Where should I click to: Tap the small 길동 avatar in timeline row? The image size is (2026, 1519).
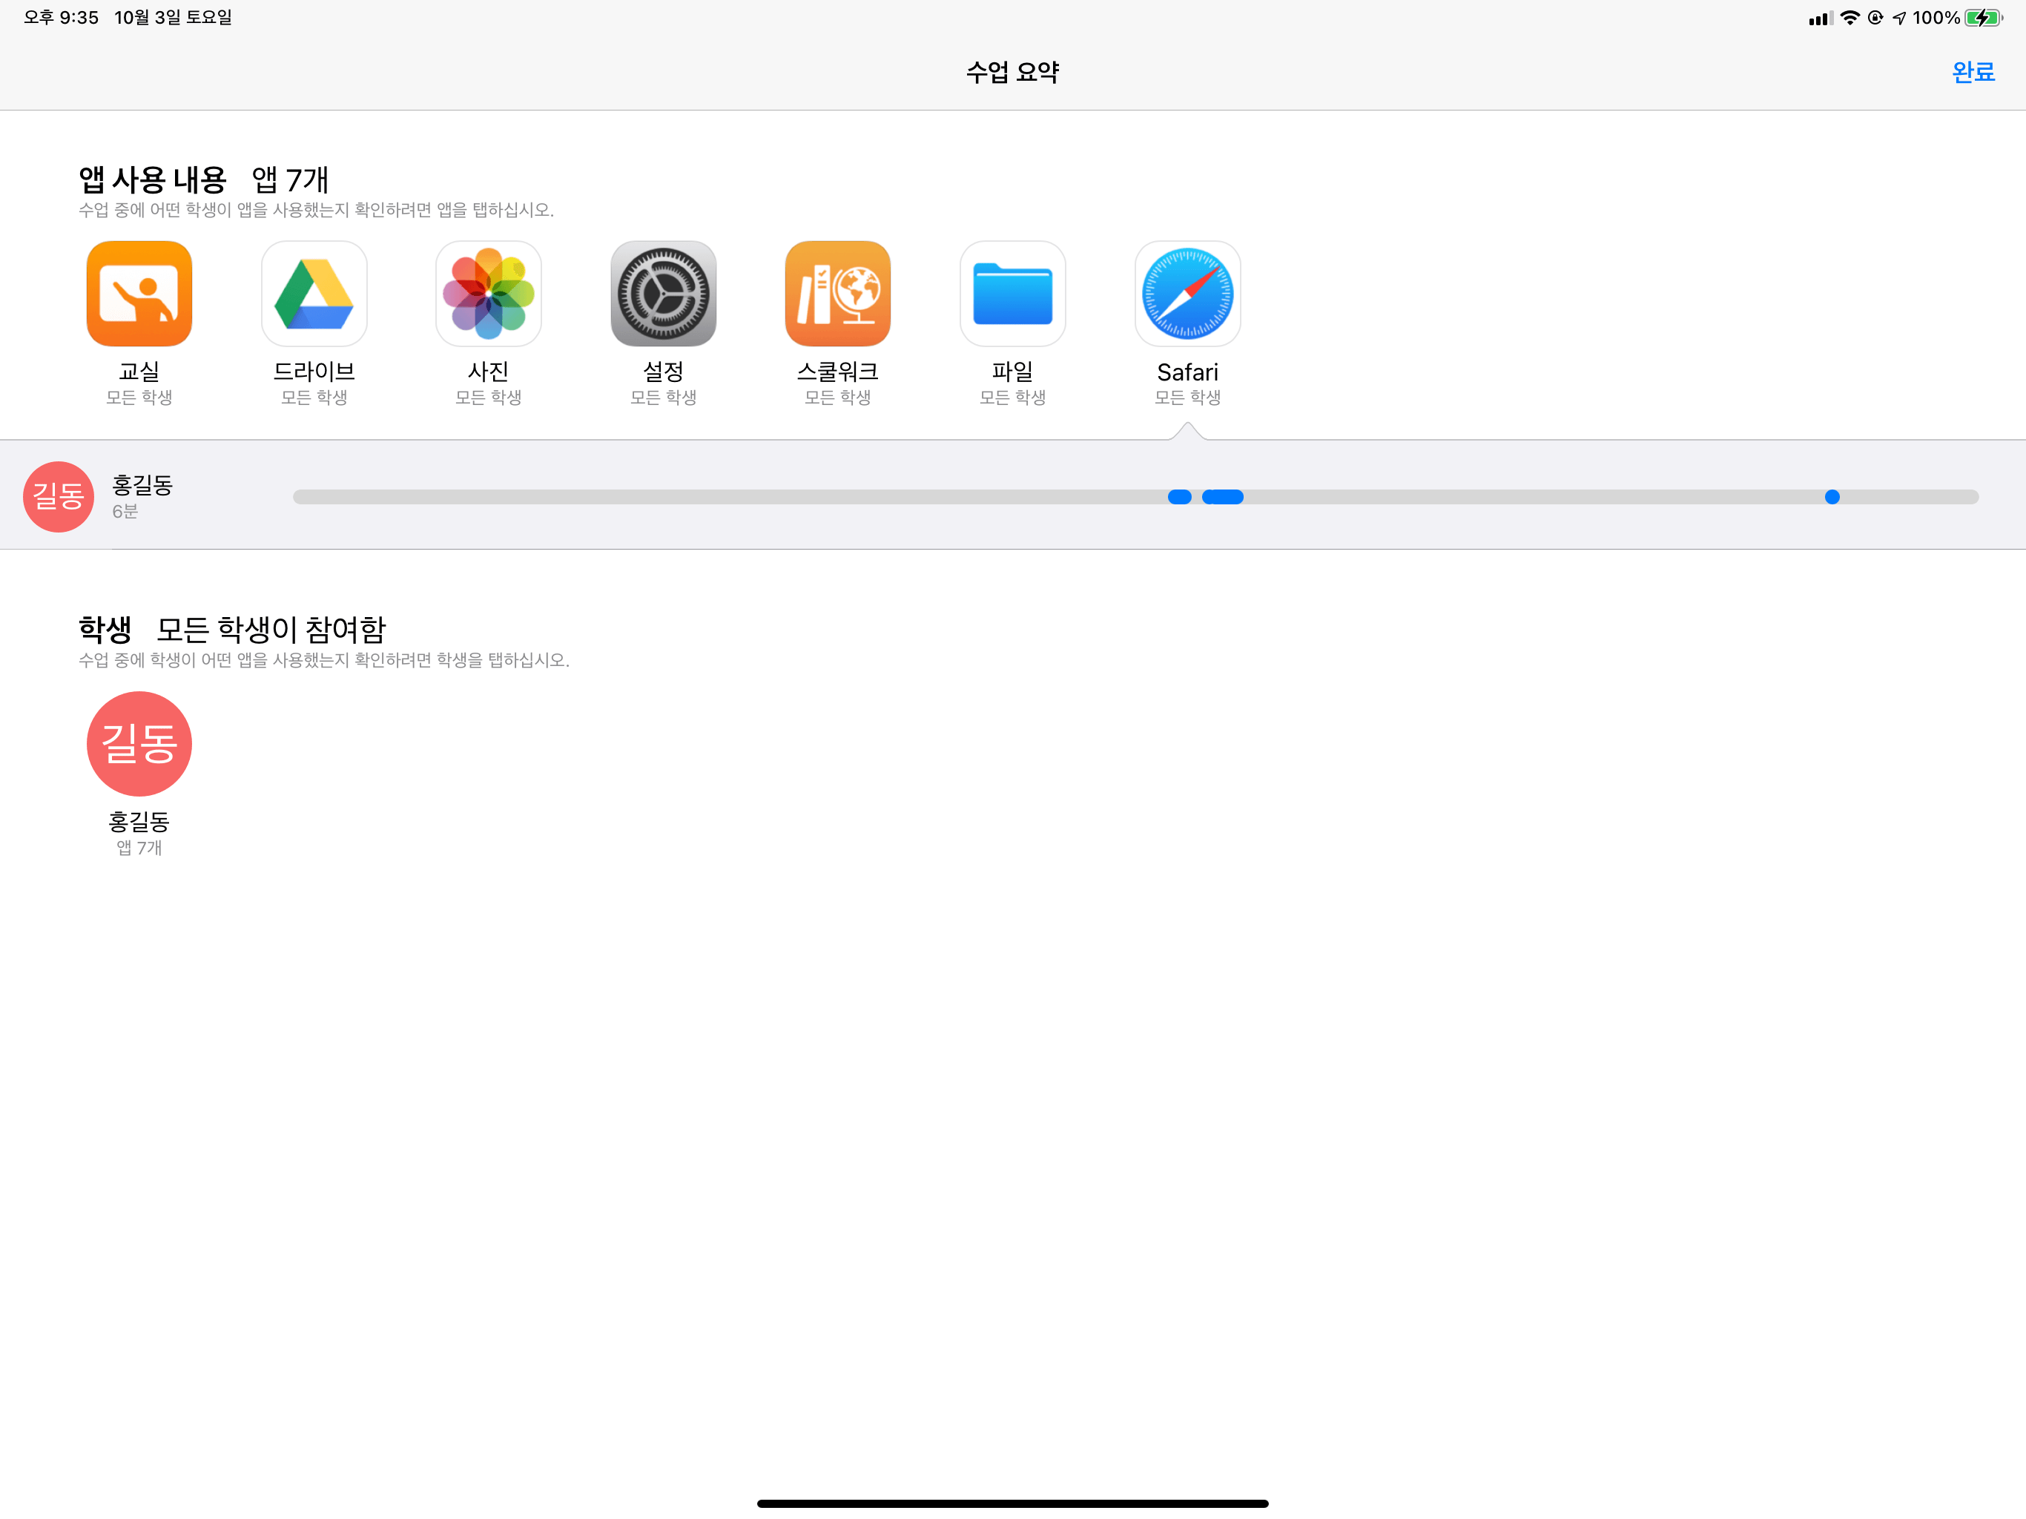click(x=59, y=496)
